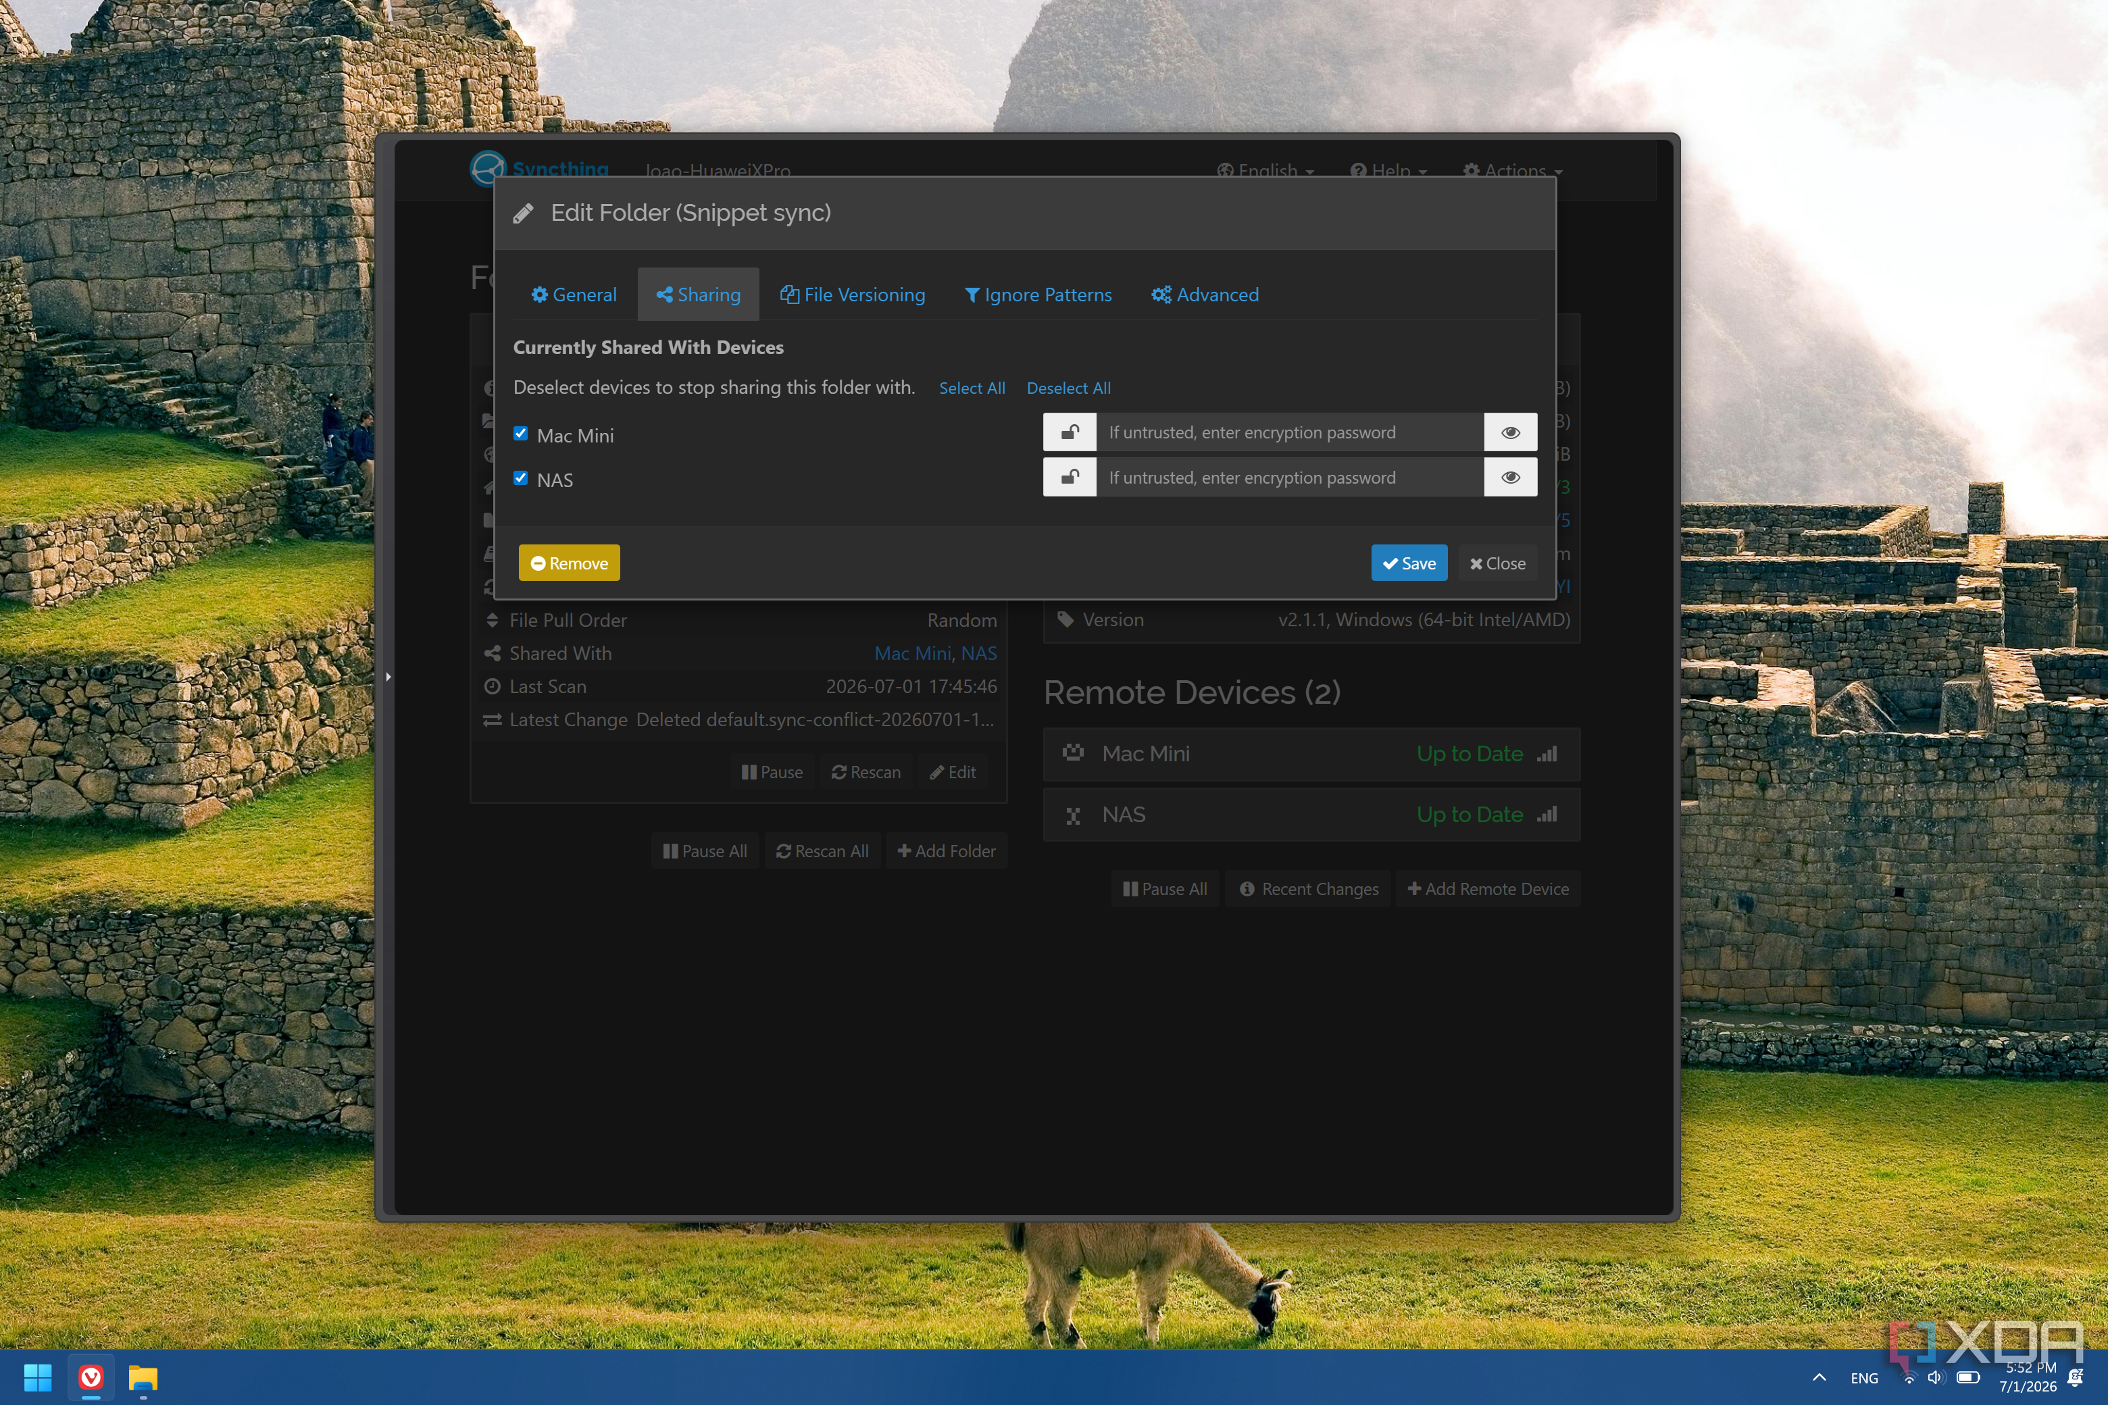
Task: Open the Windows Start menu
Action: coord(38,1377)
